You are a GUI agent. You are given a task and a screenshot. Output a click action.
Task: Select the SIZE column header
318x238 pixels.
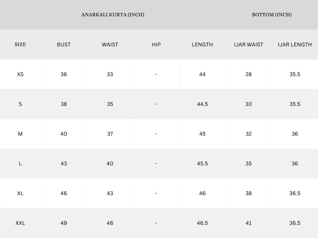click(20, 44)
